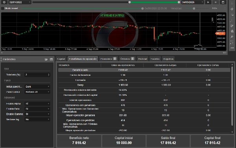
Task: Open the end date 04/09/2026 dropdown
Action: pyautogui.click(x=193, y=2)
